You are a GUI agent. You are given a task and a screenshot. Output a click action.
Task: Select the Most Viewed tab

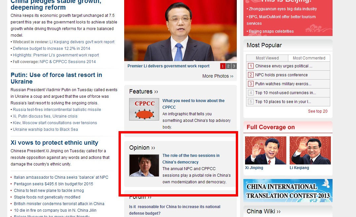(x=267, y=58)
